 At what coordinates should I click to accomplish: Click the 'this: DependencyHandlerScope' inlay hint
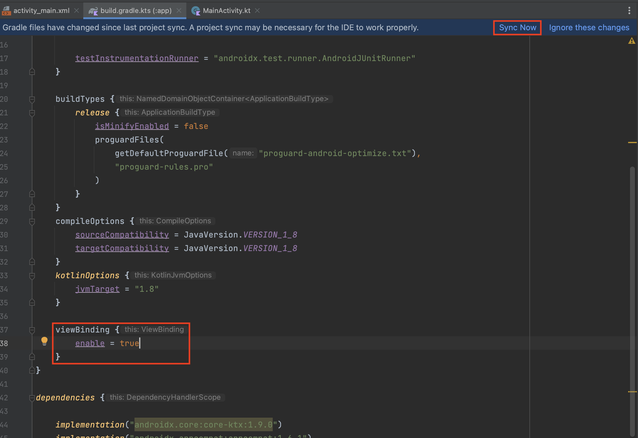(x=165, y=397)
